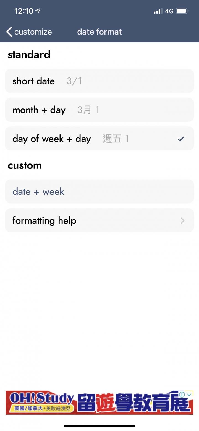Select day of week + day option

click(x=99, y=139)
